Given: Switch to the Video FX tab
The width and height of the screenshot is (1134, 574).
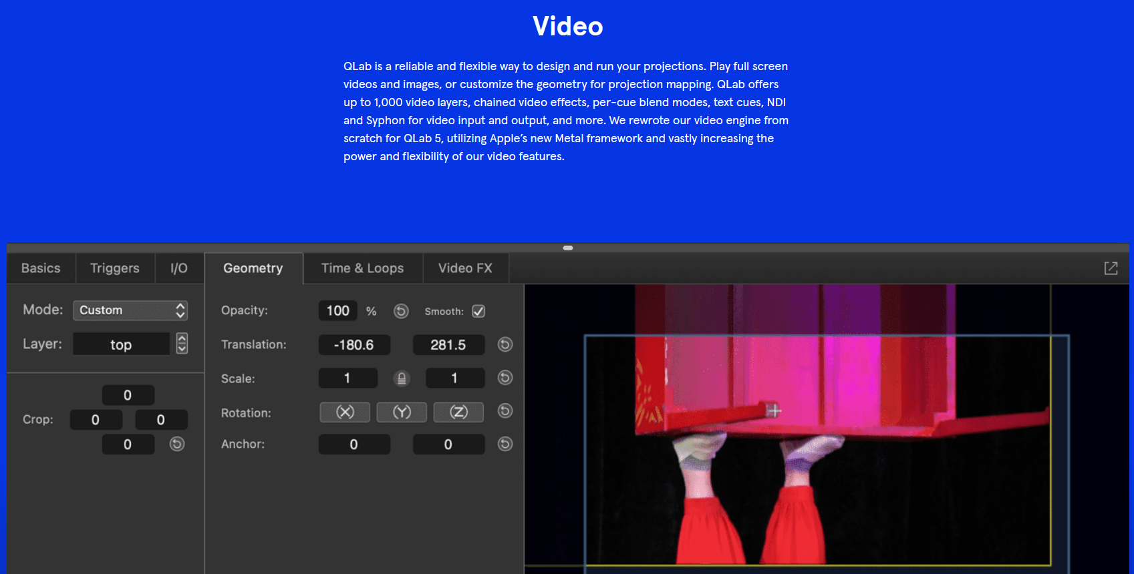Looking at the screenshot, I should coord(466,268).
